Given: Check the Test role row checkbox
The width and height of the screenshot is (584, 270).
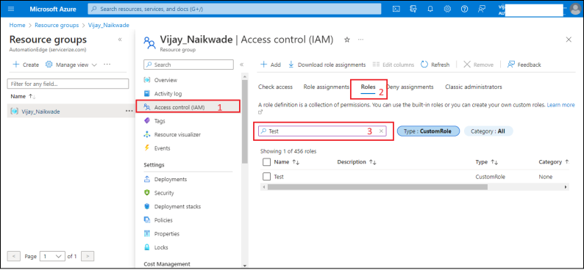Looking at the screenshot, I should click(x=266, y=176).
